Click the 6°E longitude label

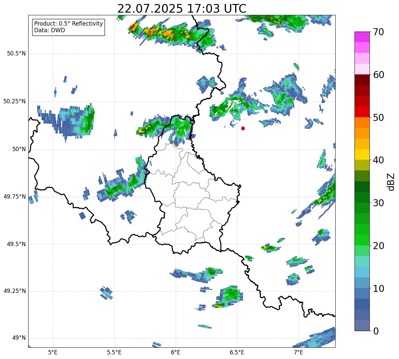coord(176,352)
